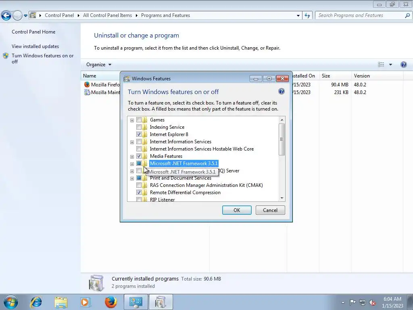Click the help icon in Windows Features dialog

click(281, 91)
